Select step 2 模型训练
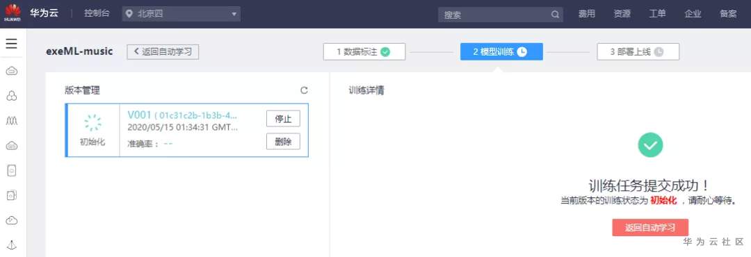The image size is (751, 257). click(501, 51)
